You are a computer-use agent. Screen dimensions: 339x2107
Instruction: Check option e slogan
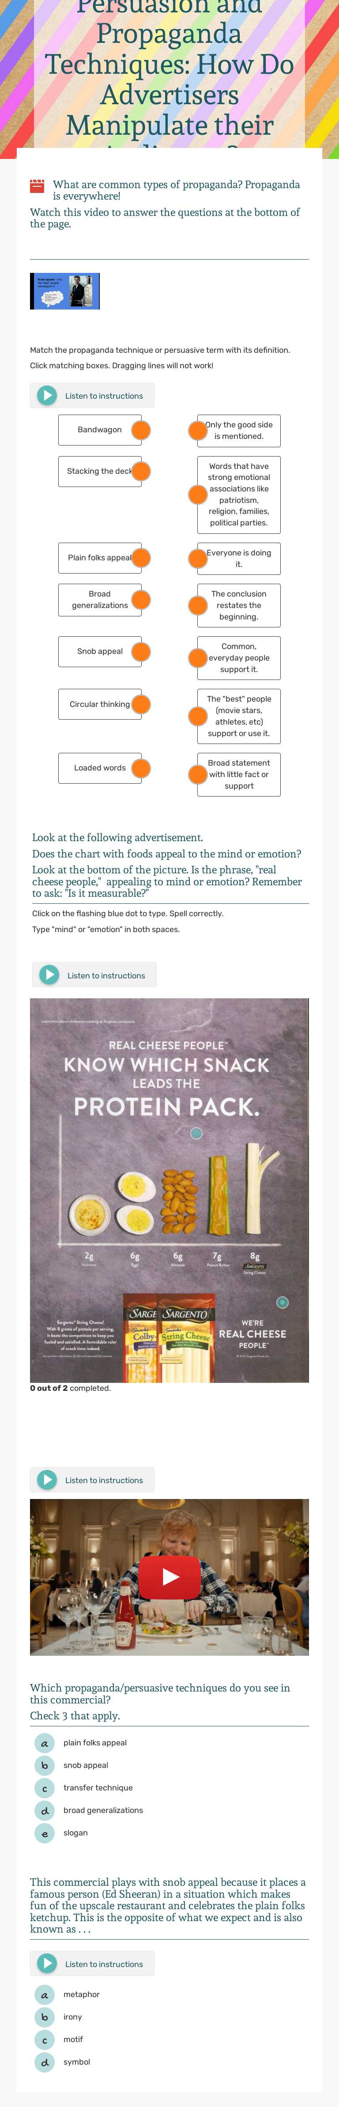click(45, 1833)
